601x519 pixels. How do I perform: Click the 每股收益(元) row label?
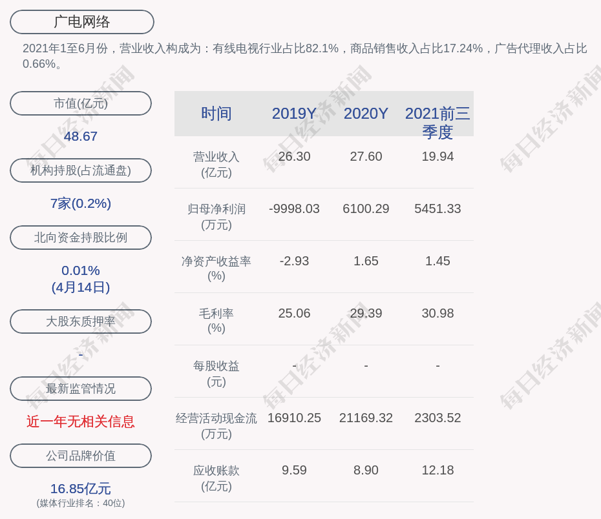[216, 374]
